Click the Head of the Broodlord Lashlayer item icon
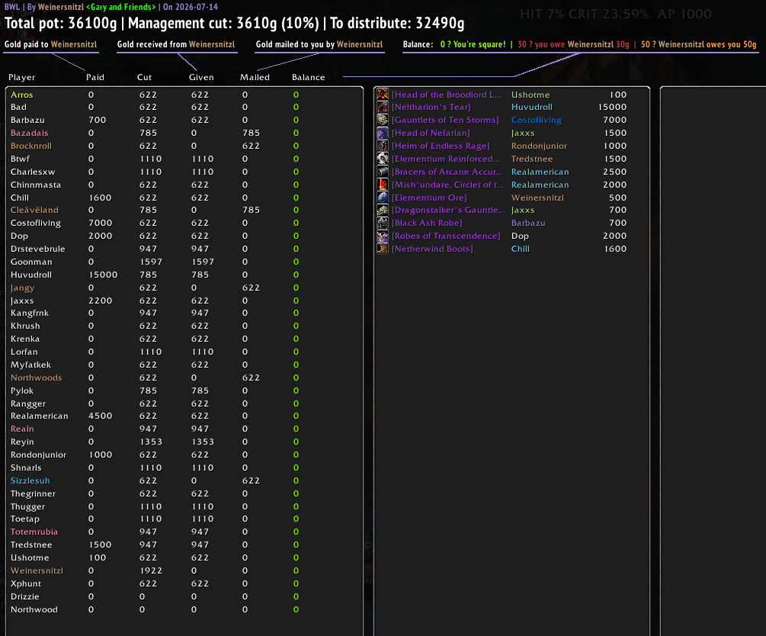 pyautogui.click(x=383, y=95)
